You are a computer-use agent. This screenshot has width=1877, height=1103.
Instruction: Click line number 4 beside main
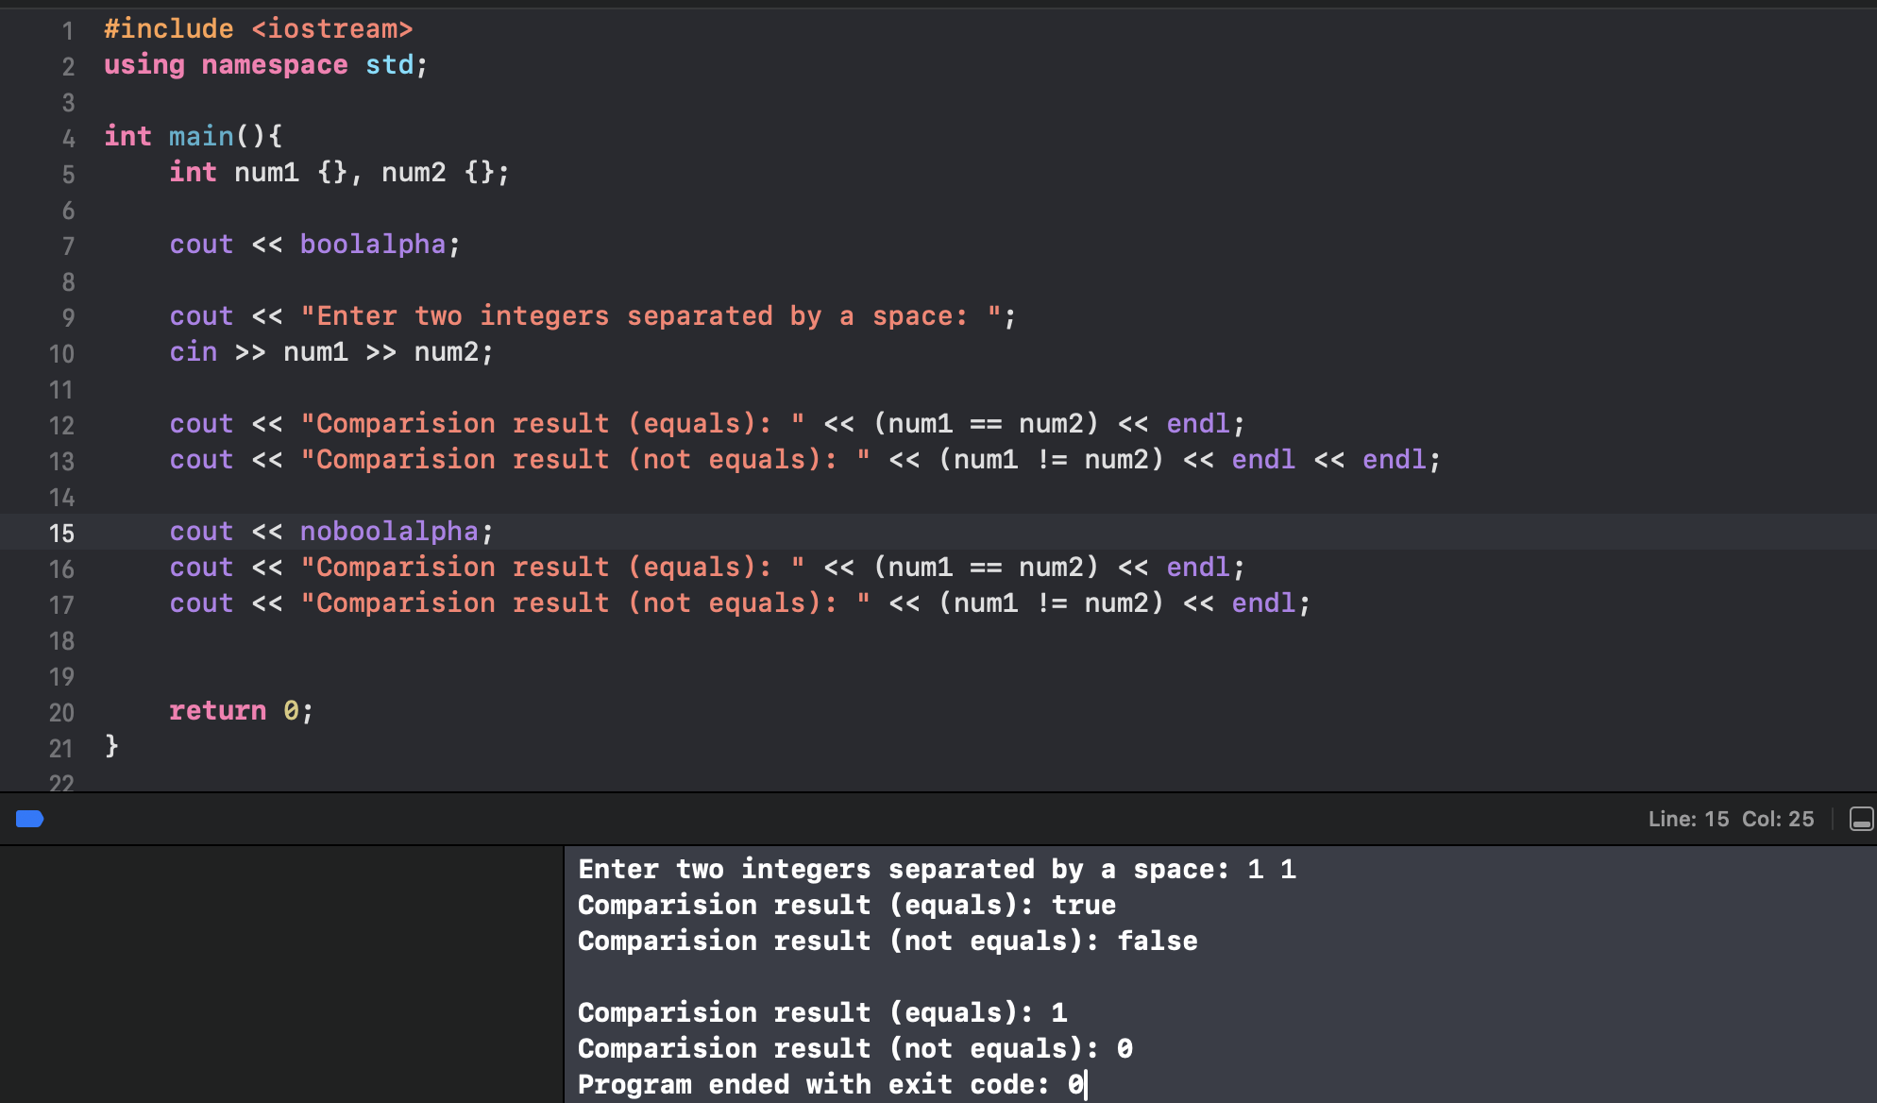(68, 138)
